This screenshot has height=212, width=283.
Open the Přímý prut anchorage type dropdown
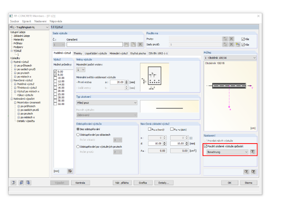point(106,103)
